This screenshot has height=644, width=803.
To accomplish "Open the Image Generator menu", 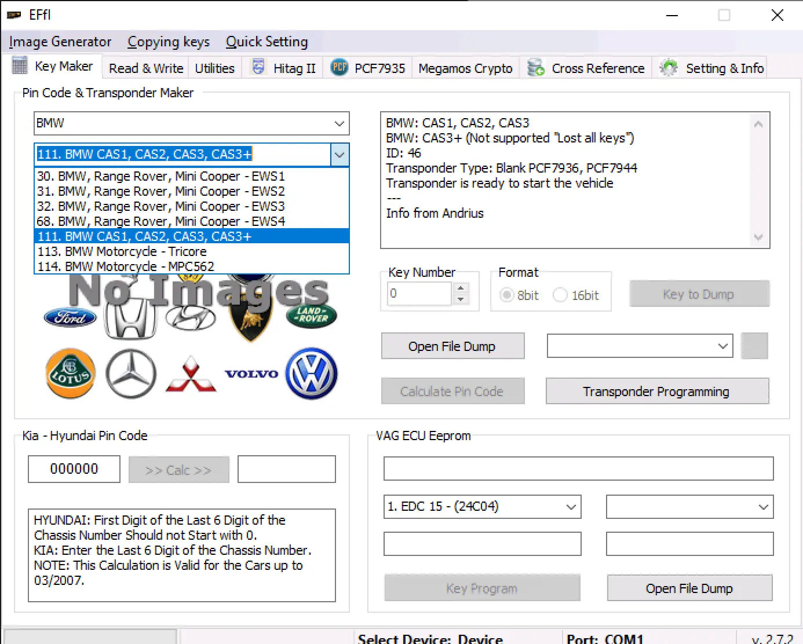I will (x=60, y=42).
